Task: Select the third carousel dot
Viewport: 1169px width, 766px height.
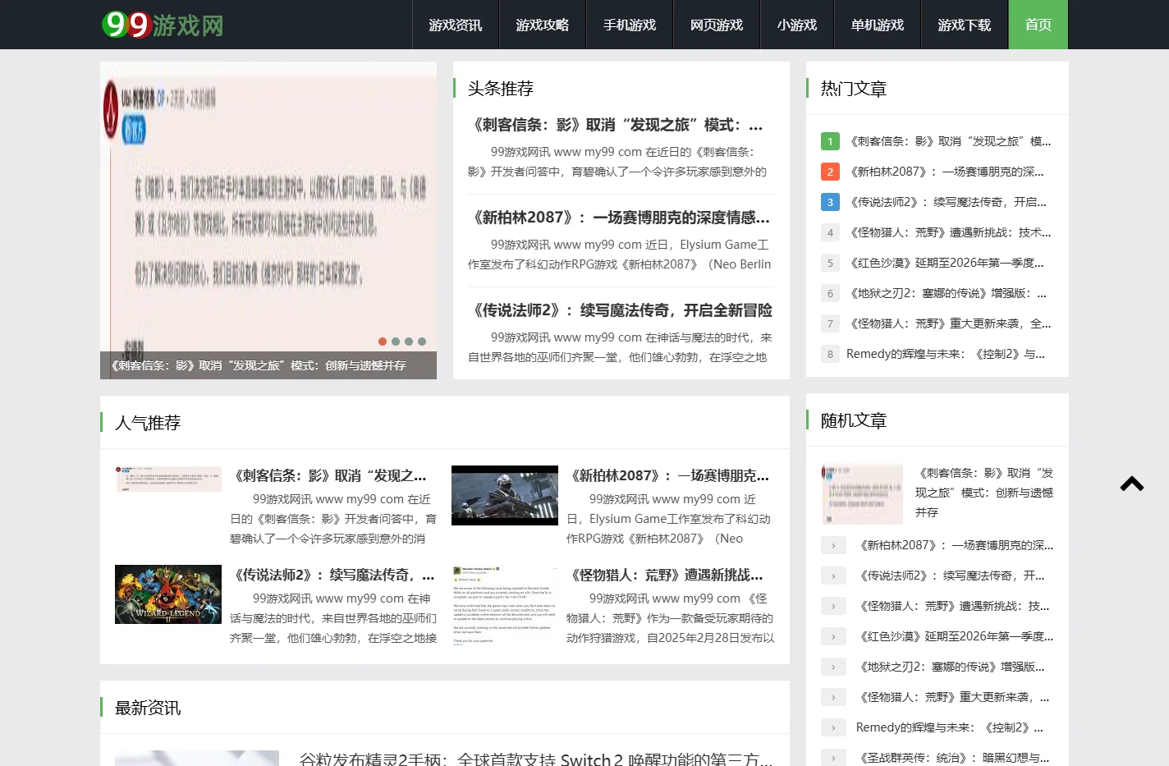Action: [x=409, y=342]
